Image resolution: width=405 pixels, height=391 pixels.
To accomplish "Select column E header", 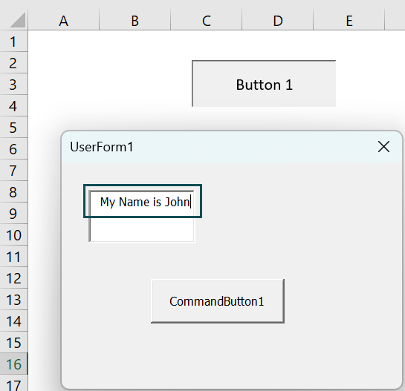I will pos(349,21).
